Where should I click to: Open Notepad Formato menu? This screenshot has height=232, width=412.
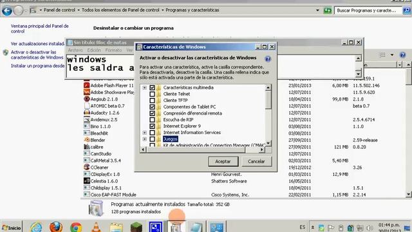coord(113,50)
